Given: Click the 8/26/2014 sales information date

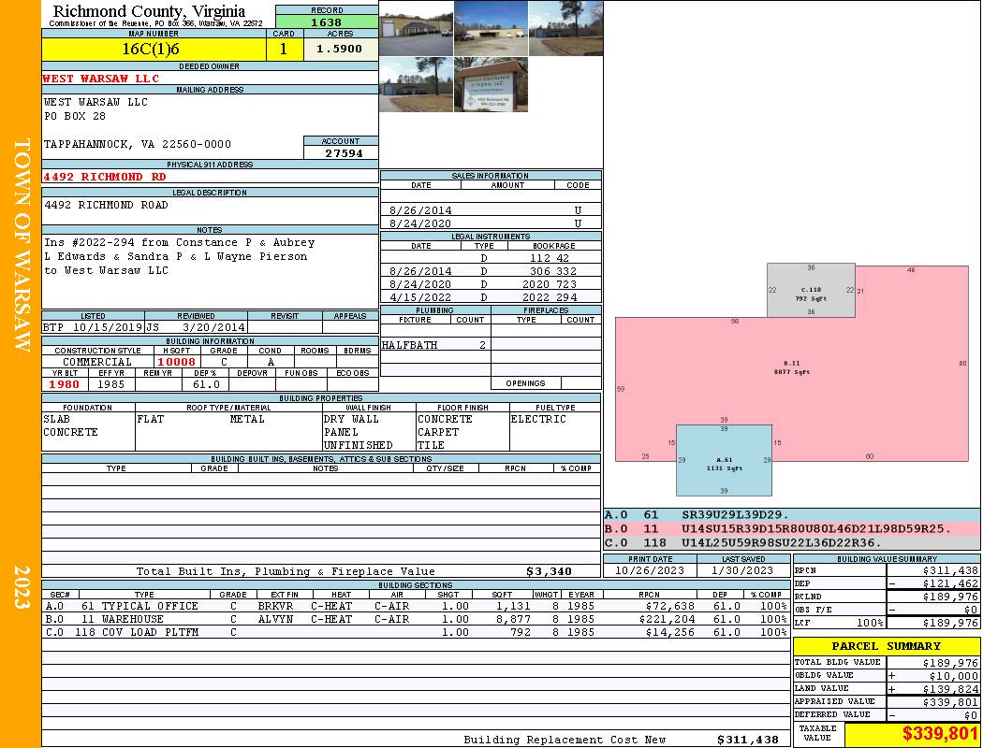Looking at the screenshot, I should pyautogui.click(x=420, y=210).
